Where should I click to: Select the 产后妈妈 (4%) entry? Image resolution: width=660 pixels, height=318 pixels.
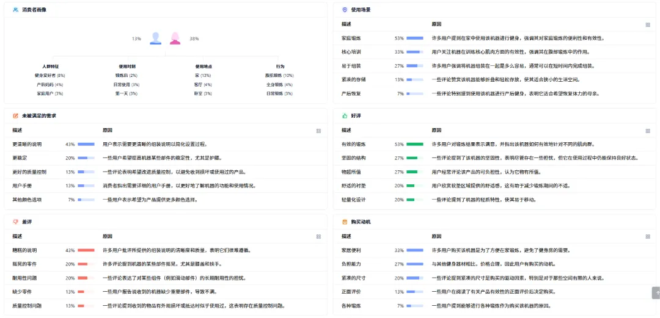[x=50, y=85]
